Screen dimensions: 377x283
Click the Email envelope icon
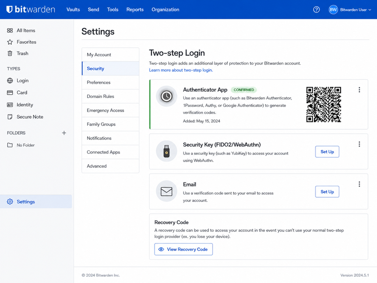point(166,191)
